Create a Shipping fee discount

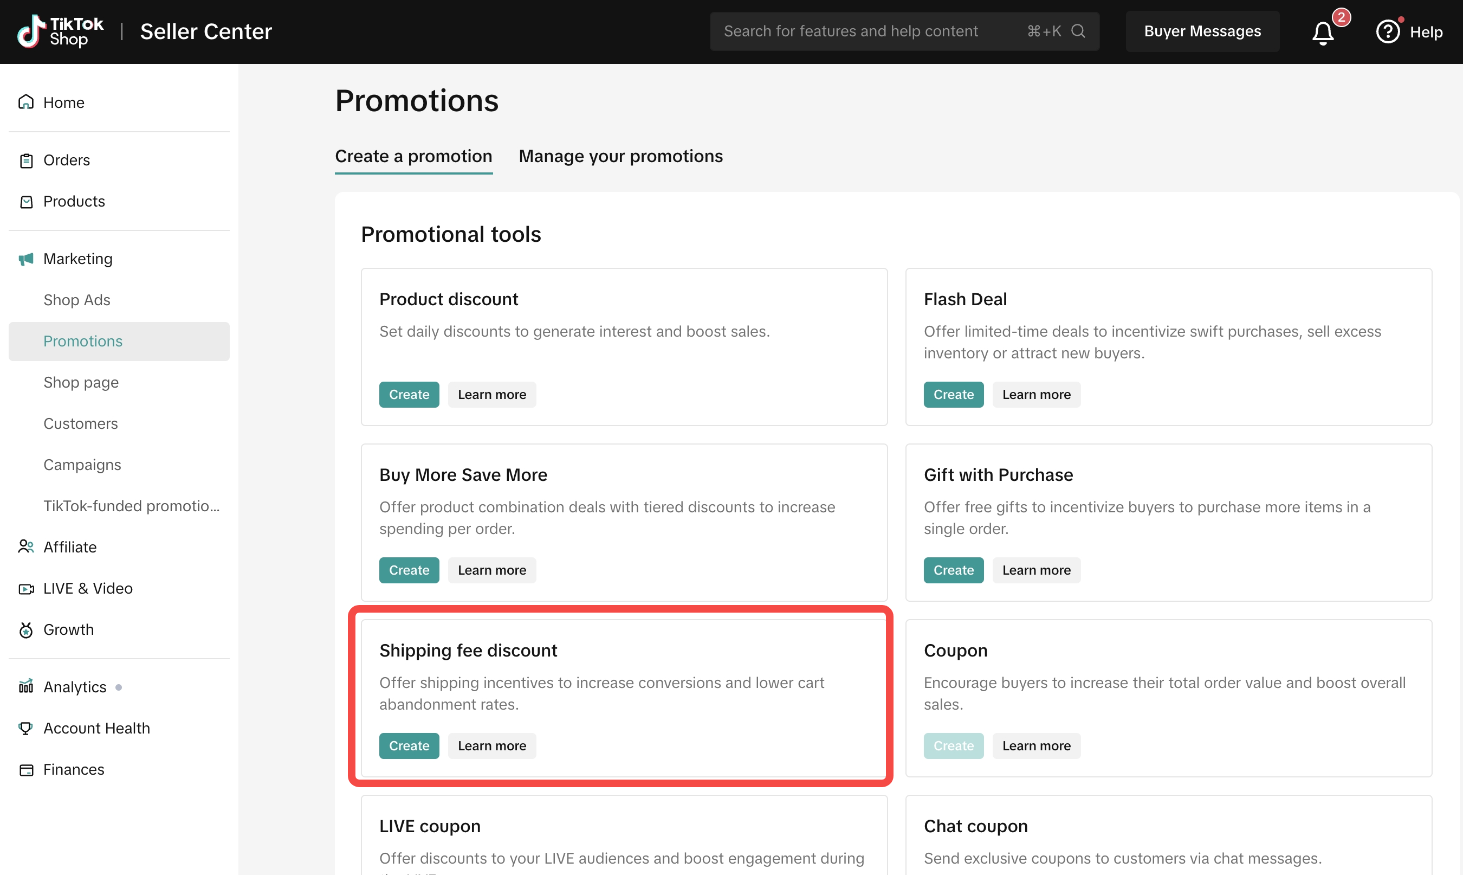409,746
